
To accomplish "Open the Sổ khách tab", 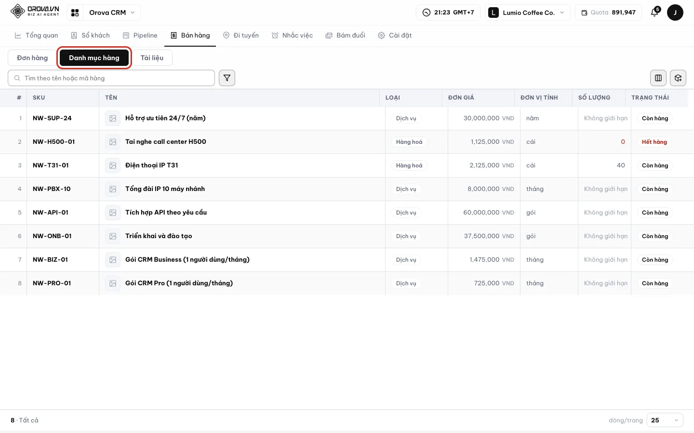I will pos(90,35).
